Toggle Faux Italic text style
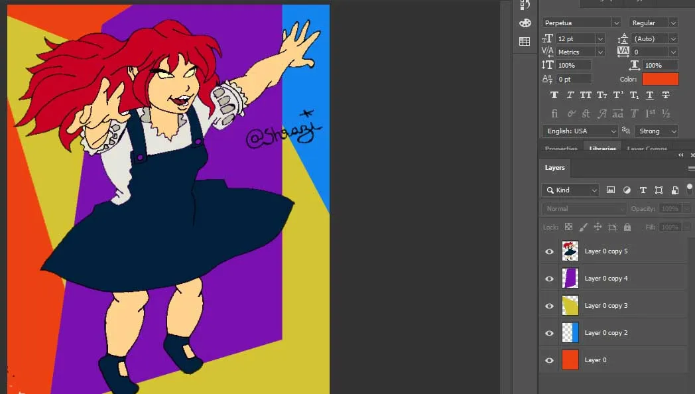 click(570, 95)
